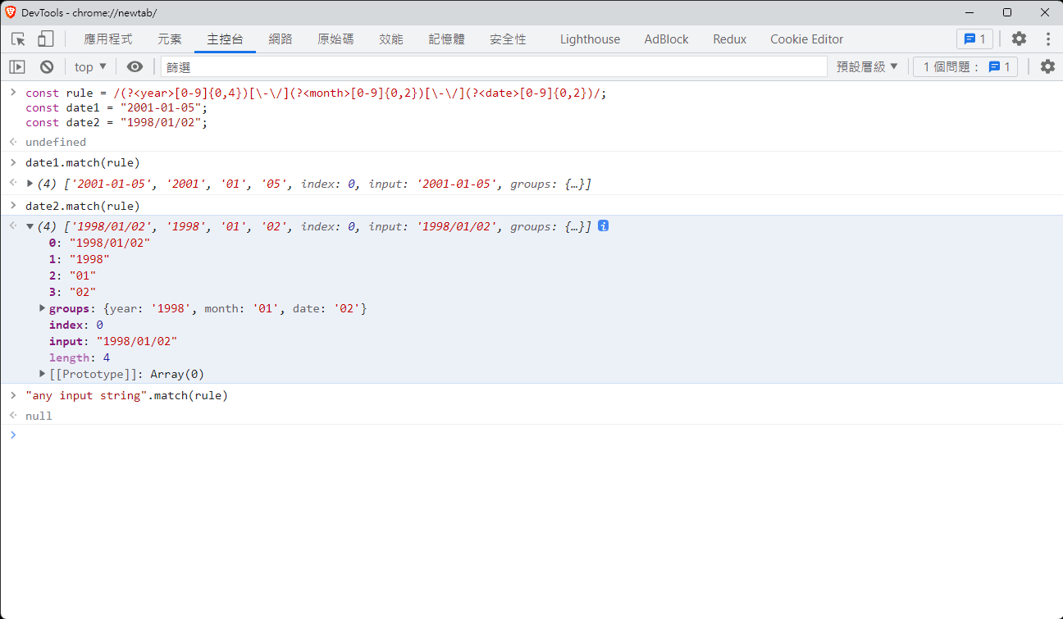Expand the [[Prototype]] Array entry

[43, 374]
